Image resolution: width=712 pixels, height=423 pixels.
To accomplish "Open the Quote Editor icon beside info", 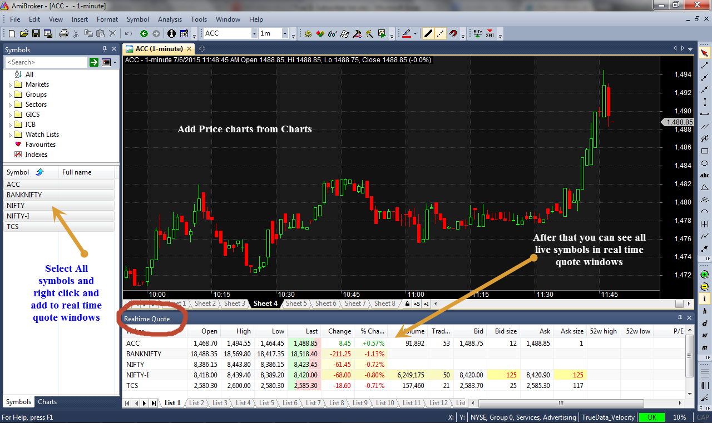I will [184, 33].
